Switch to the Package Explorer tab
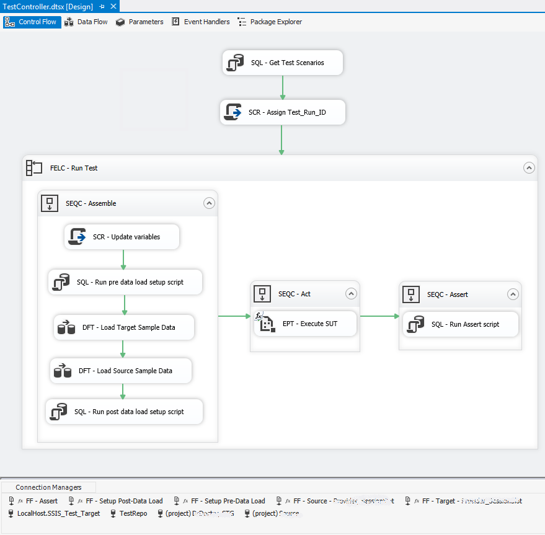Screen dimensions: 545x535 (x=270, y=22)
